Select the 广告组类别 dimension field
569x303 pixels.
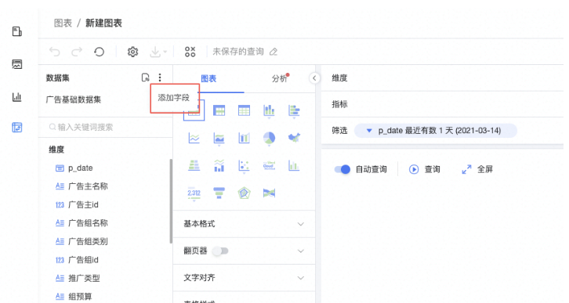[x=82, y=241]
